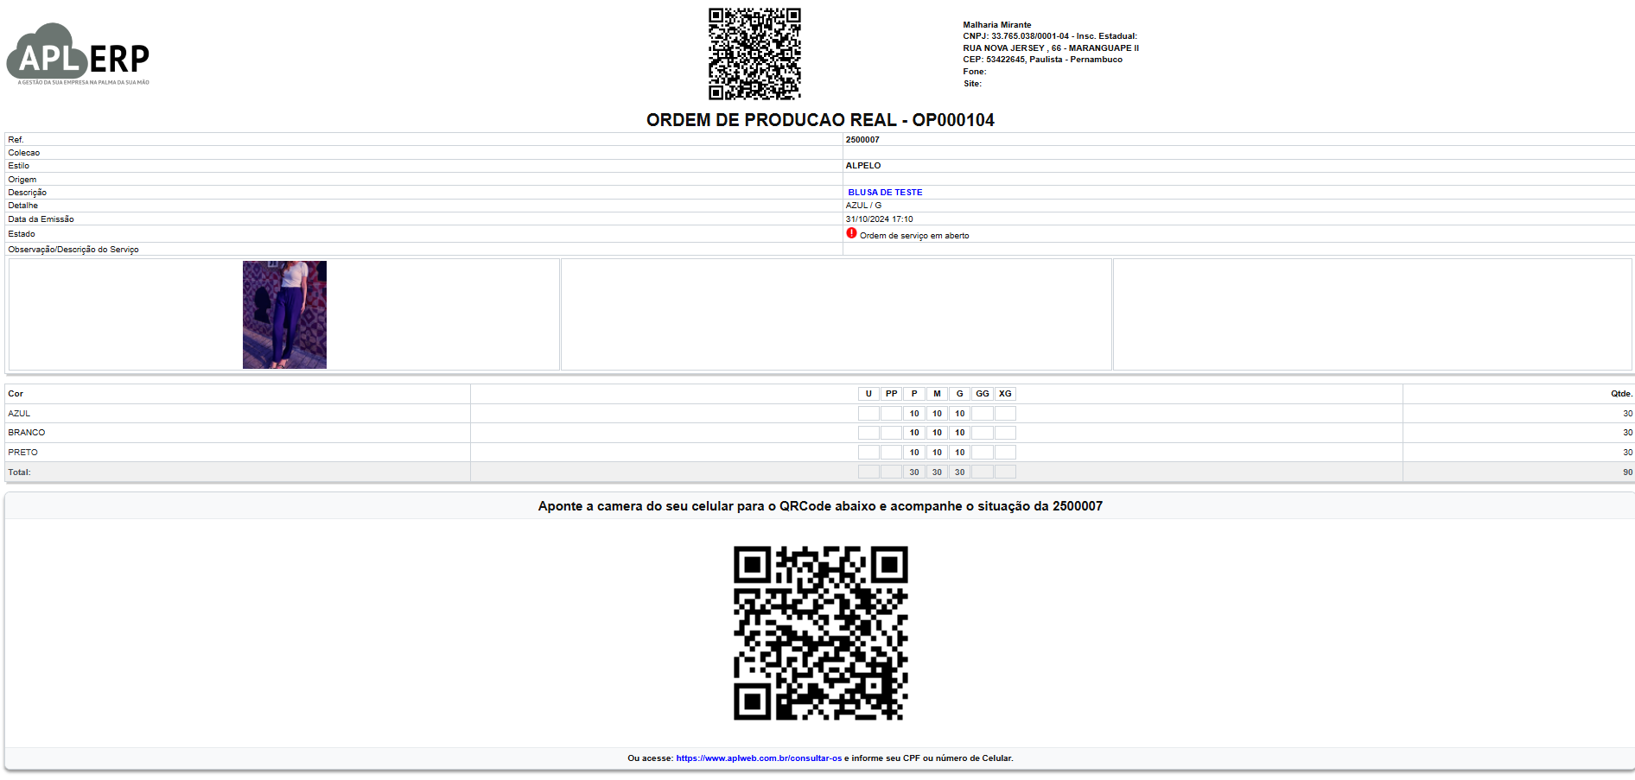This screenshot has width=1635, height=780.
Task: Click the BRANCO row G size quantity 10
Action: click(x=959, y=433)
